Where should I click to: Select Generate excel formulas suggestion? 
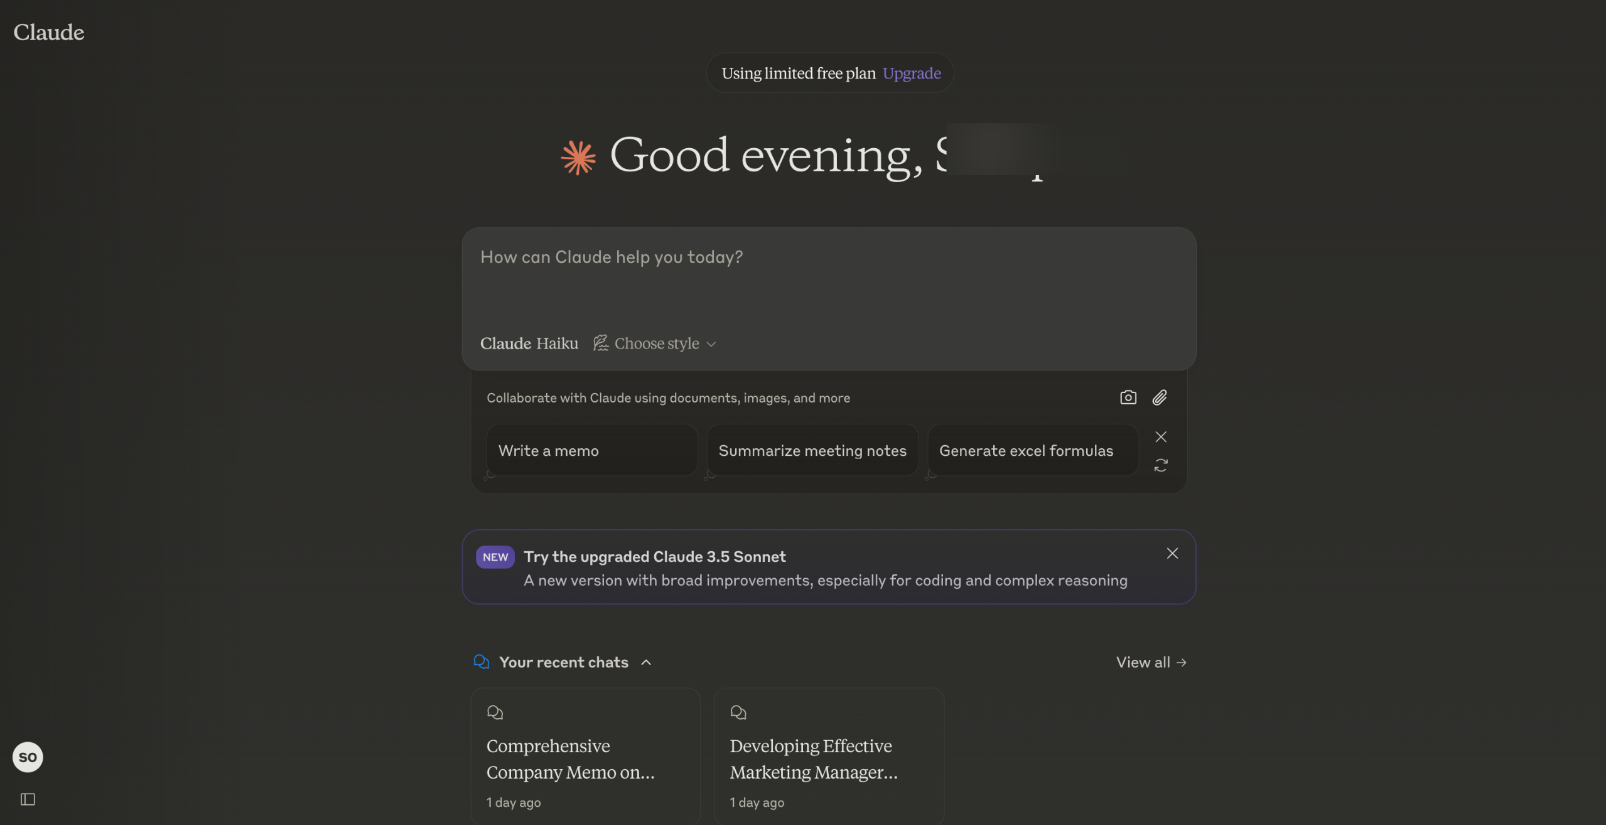click(1032, 450)
